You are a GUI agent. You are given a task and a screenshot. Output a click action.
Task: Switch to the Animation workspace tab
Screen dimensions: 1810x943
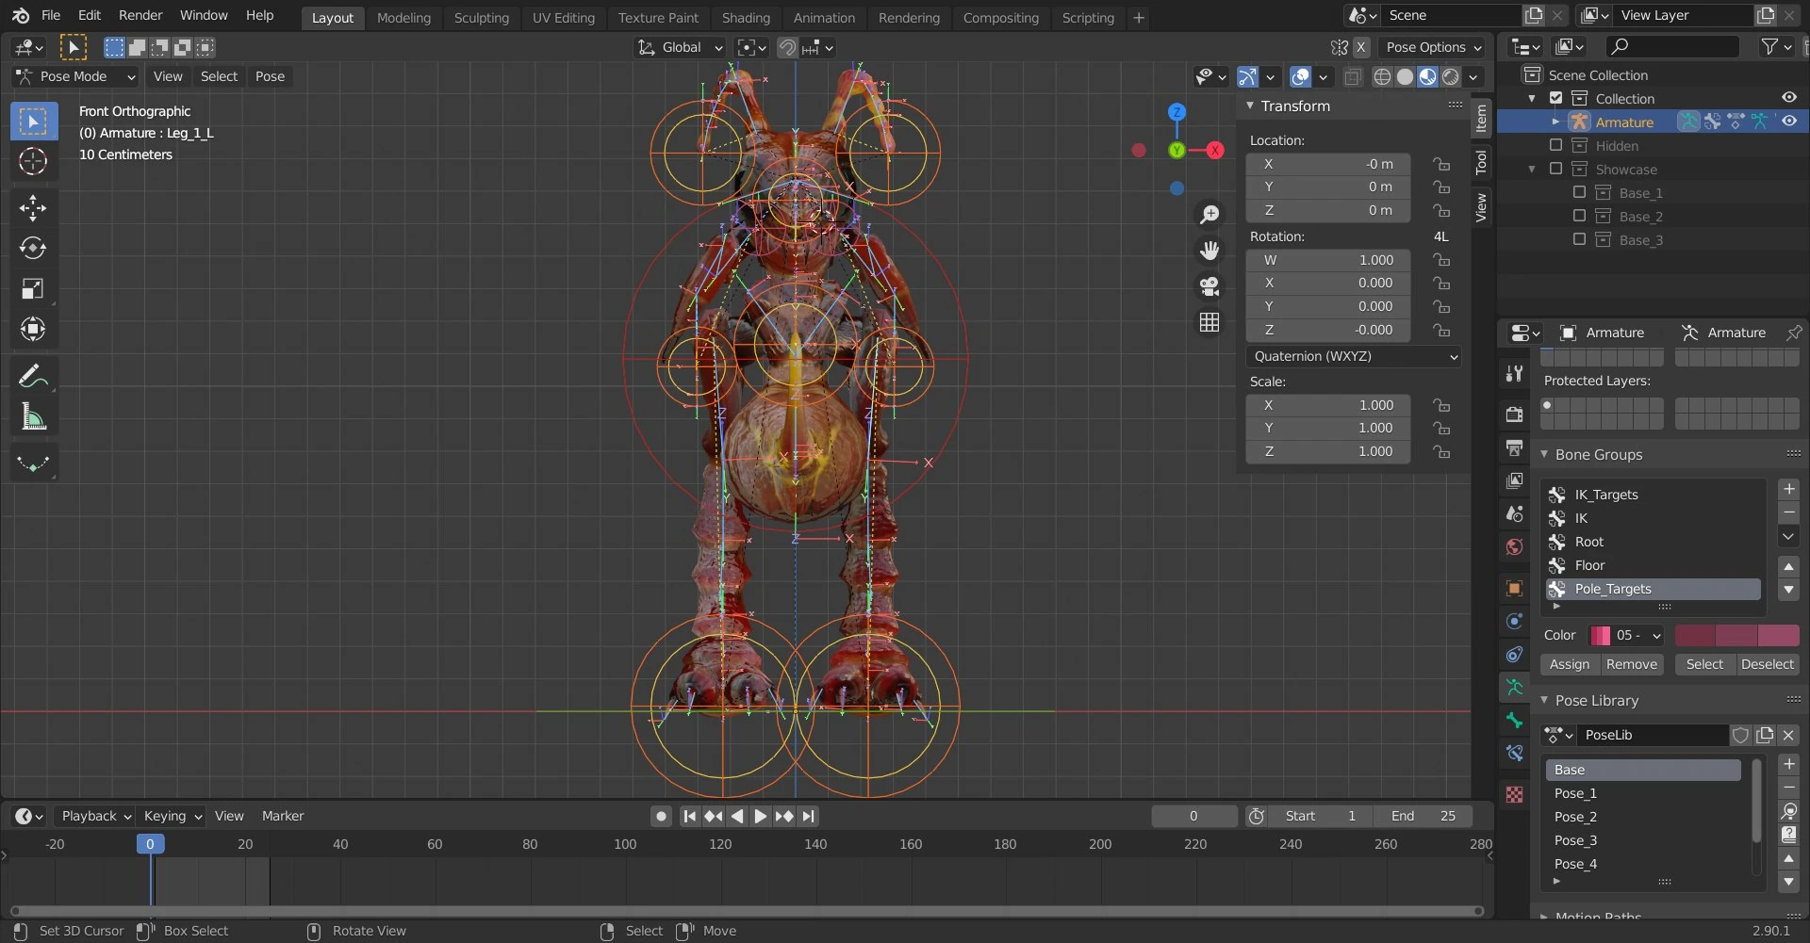click(x=824, y=17)
